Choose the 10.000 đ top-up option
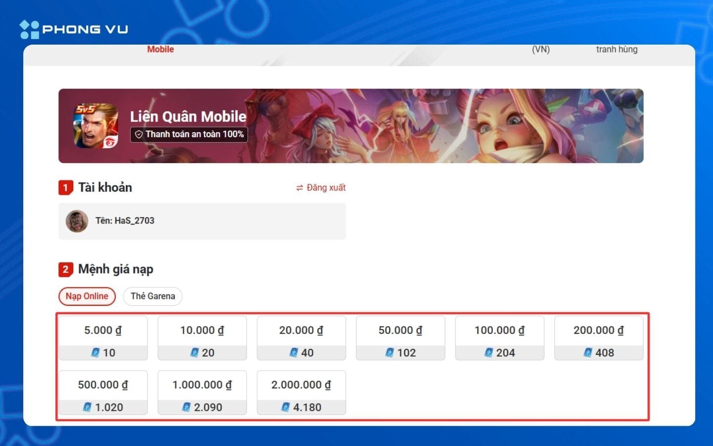 coord(202,338)
